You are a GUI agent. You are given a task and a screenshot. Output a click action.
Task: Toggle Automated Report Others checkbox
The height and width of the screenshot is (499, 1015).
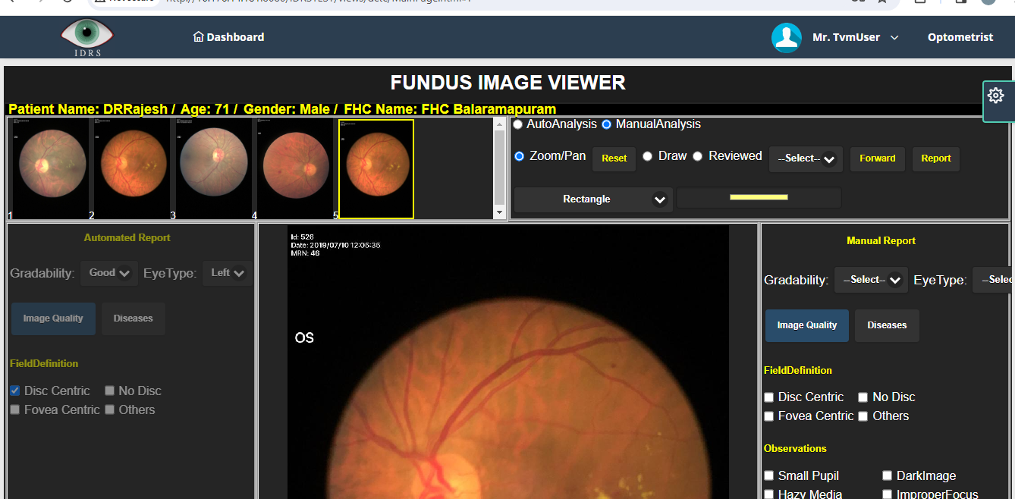point(110,410)
